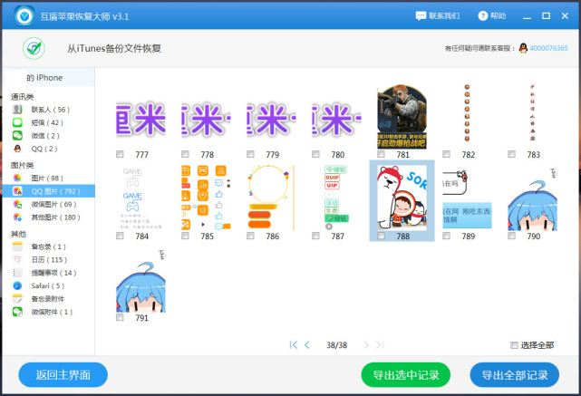Open the purple text thumbnail 779
This screenshot has height=396, width=581.
coord(271,119)
